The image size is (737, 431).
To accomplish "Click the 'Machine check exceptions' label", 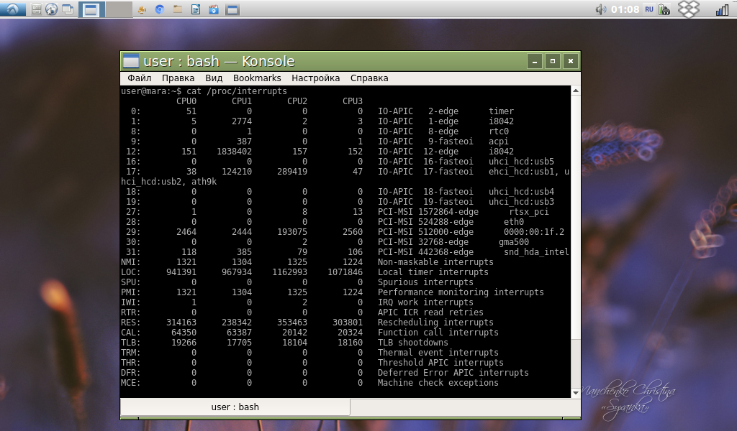I will tap(438, 383).
